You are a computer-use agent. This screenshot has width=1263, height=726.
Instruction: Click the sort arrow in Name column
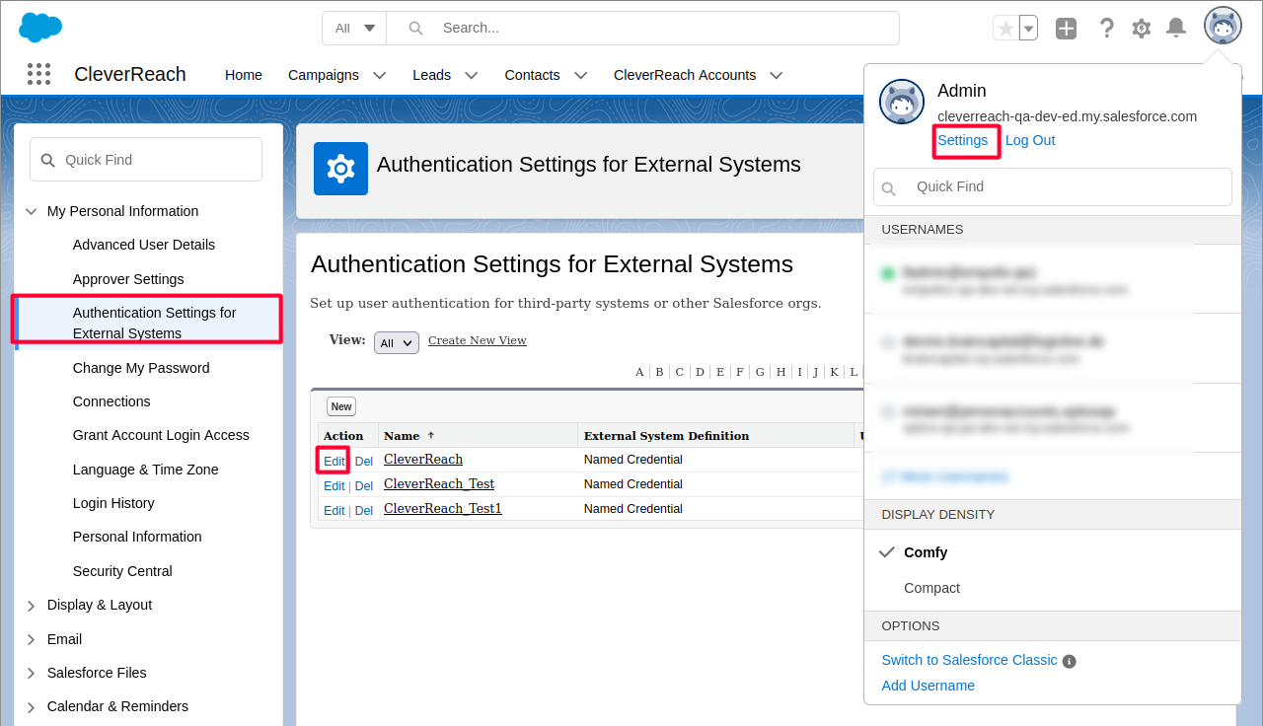pos(431,435)
